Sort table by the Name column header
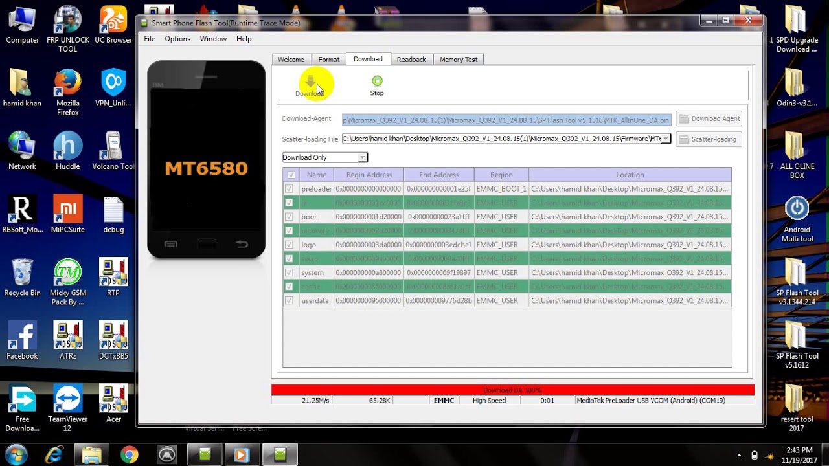The image size is (829, 466). pyautogui.click(x=317, y=175)
